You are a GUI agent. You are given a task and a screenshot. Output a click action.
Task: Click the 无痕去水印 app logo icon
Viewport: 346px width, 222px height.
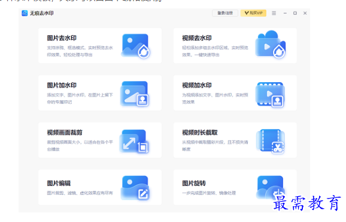pos(25,13)
